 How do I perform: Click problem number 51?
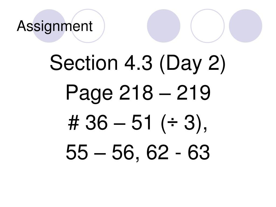141,122
